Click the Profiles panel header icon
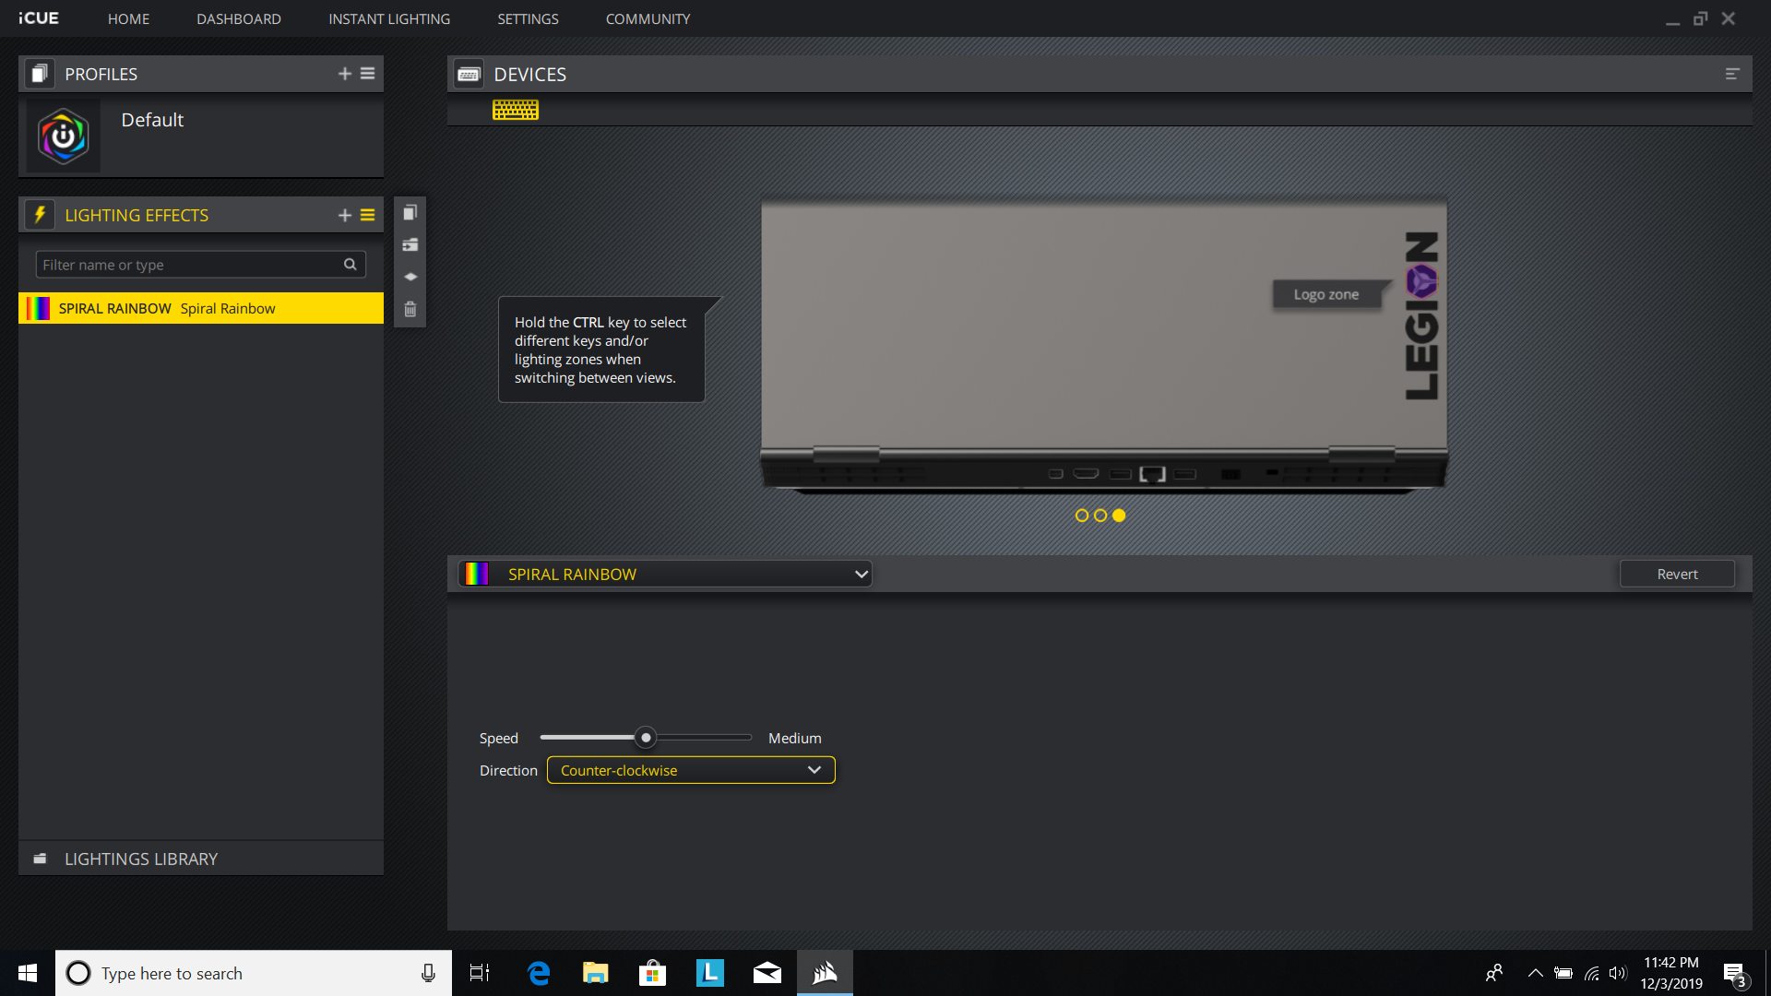The width and height of the screenshot is (1771, 996). (x=39, y=74)
